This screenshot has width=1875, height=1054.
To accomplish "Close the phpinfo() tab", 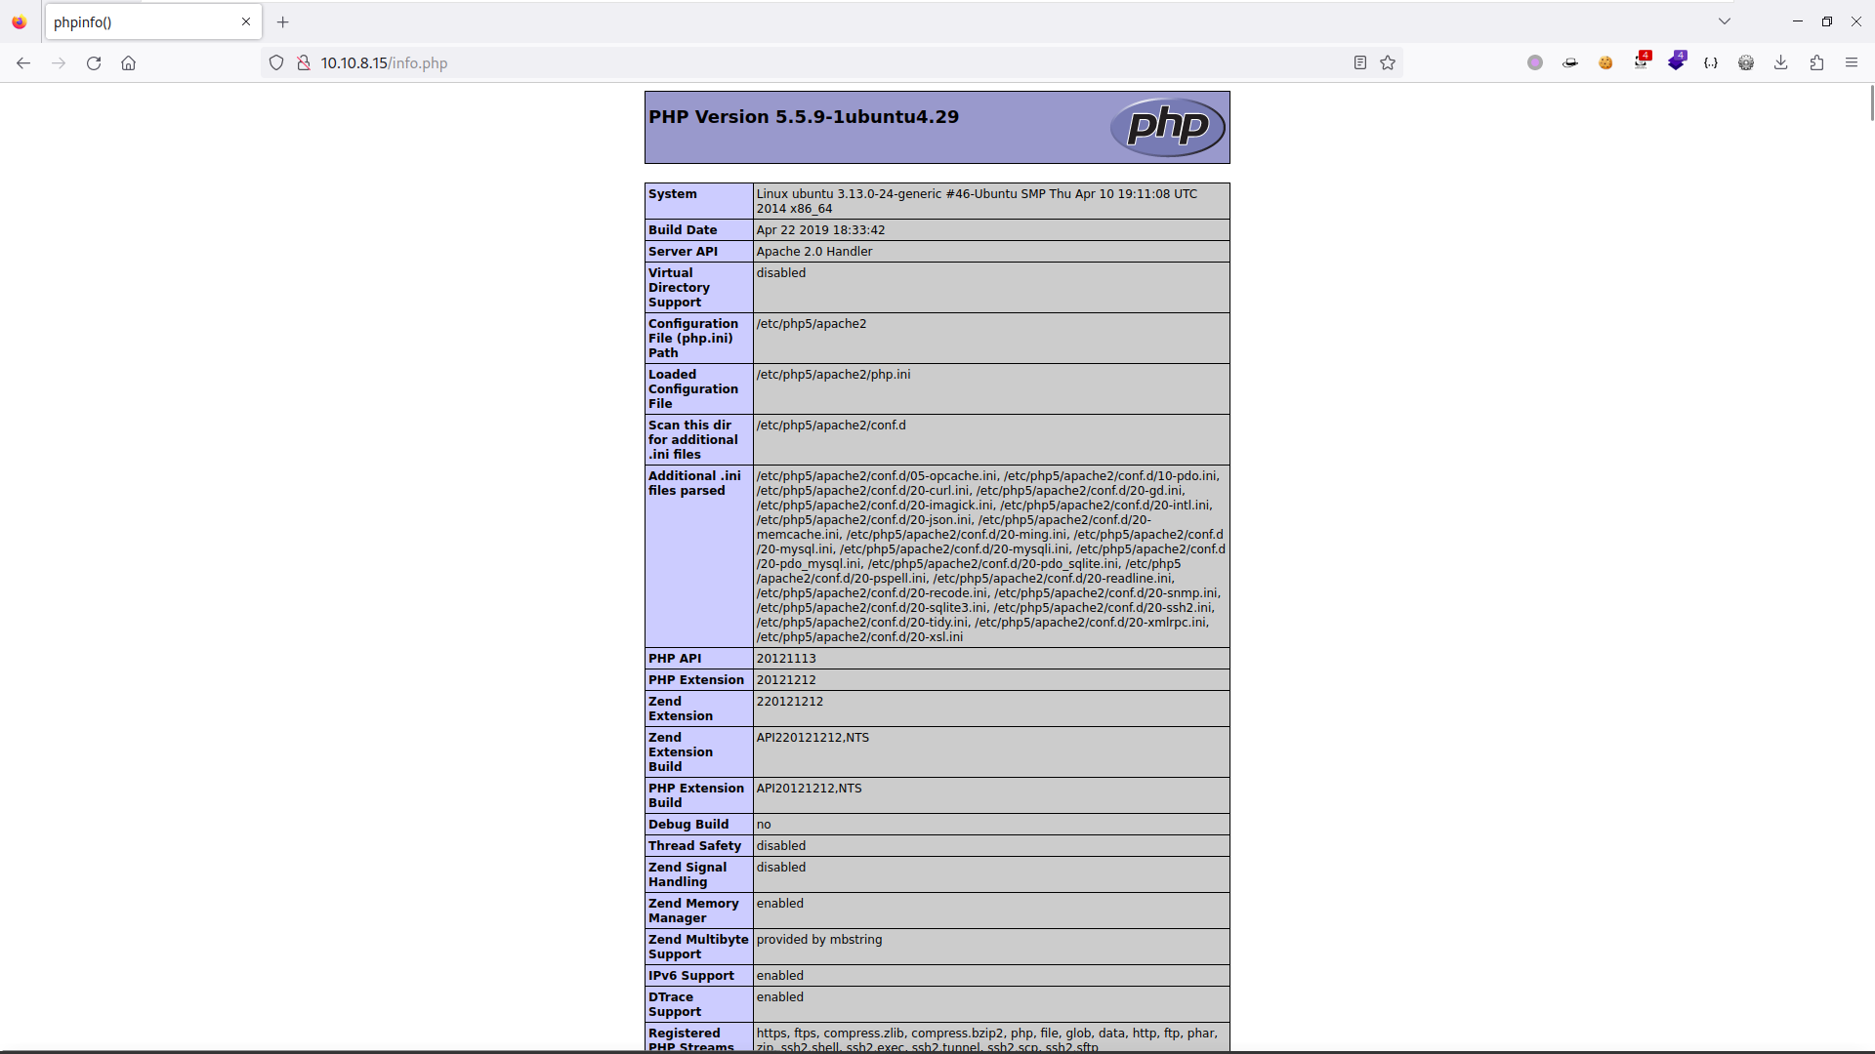I will point(246,21).
